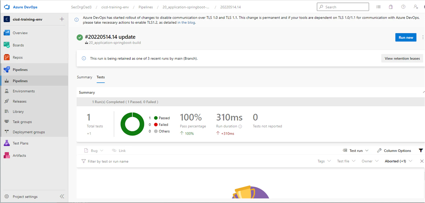Collapse the sidebar with double-chevron icon
Image resolution: width=425 pixels, height=203 pixels.
(x=62, y=196)
